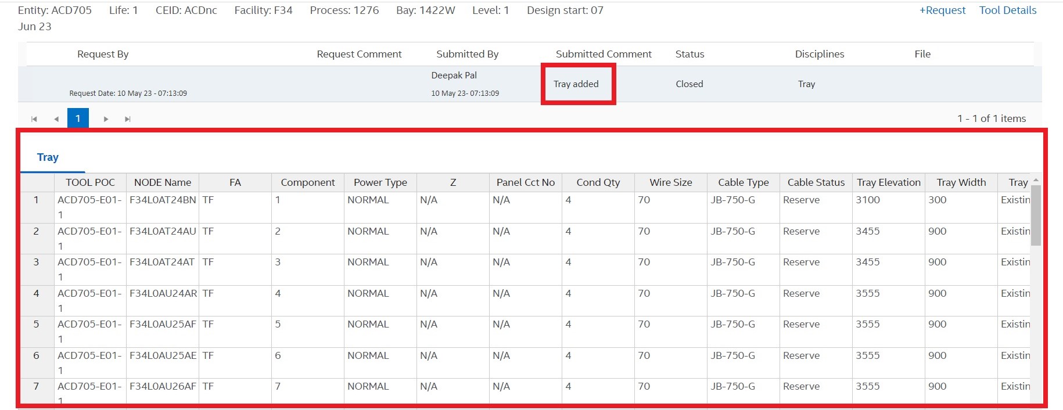Sort by TOOL POC column header
The image size is (1063, 410).
click(x=90, y=182)
